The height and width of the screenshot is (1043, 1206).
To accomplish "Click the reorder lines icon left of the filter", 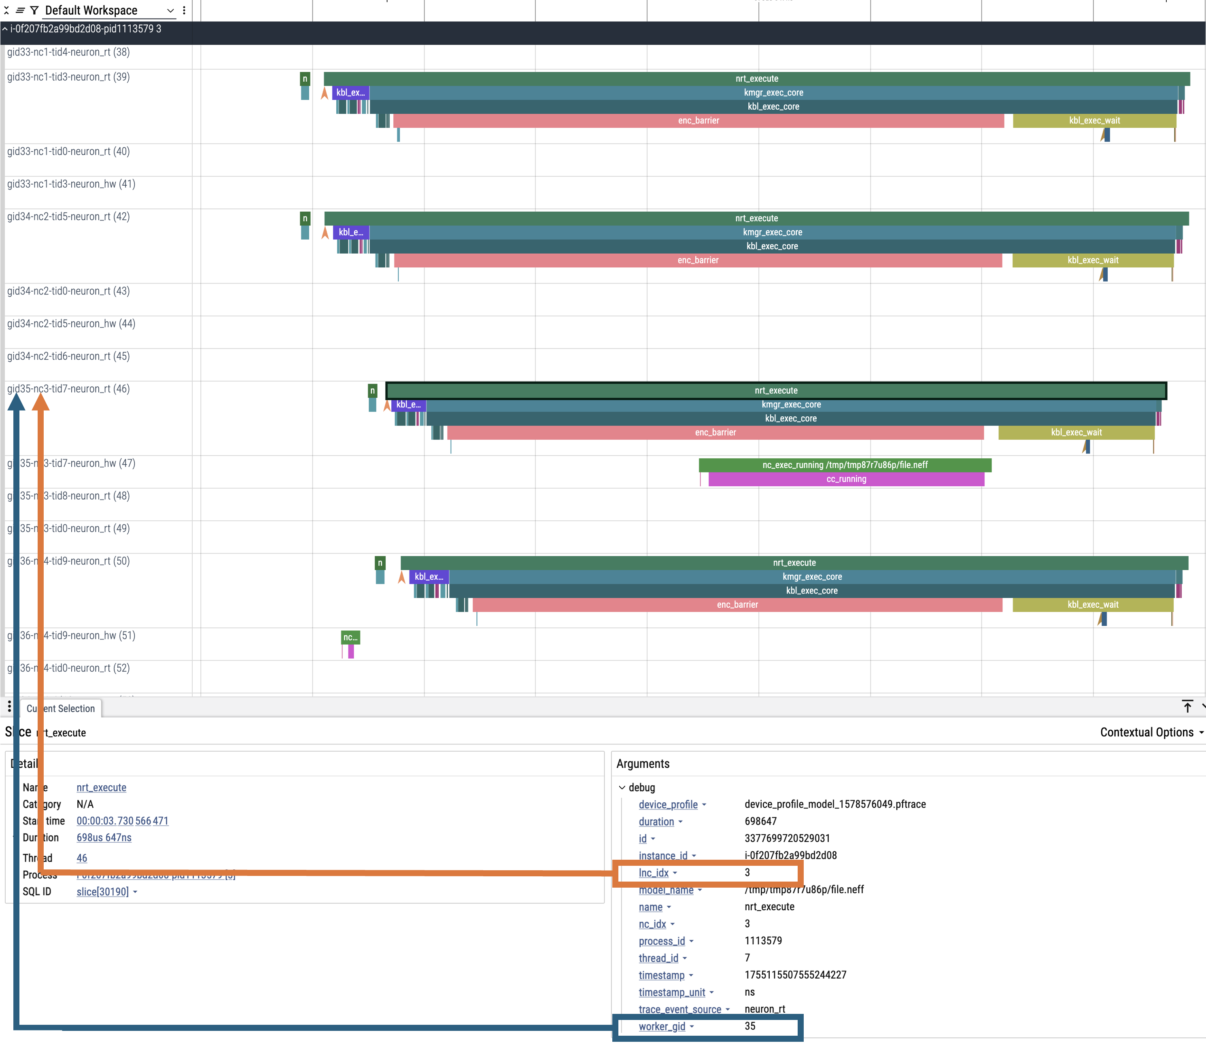I will [x=20, y=10].
